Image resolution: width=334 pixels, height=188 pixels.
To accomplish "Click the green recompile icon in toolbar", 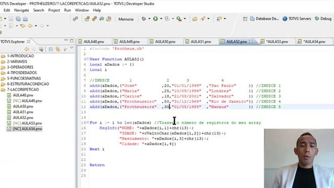I will coord(102,19).
